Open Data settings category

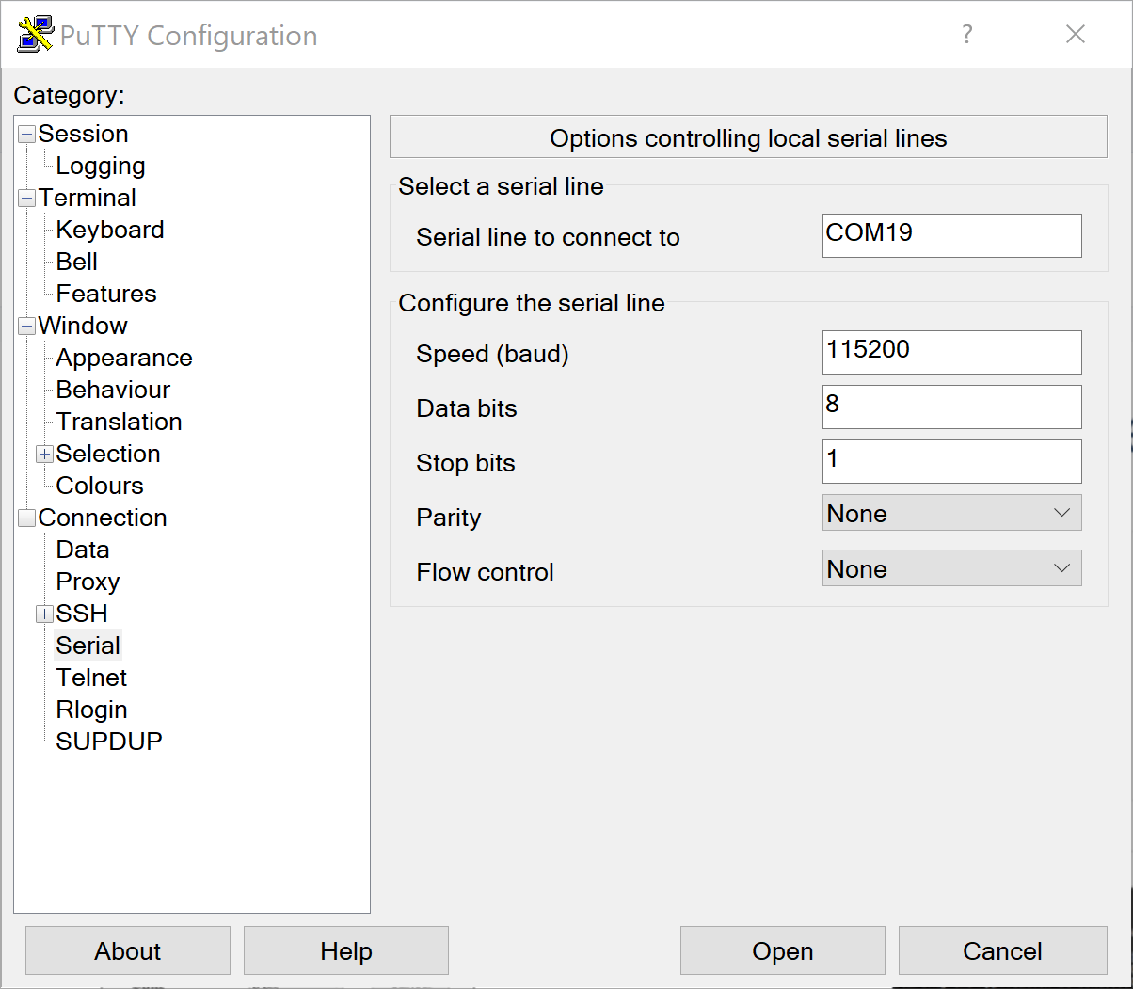tap(83, 550)
